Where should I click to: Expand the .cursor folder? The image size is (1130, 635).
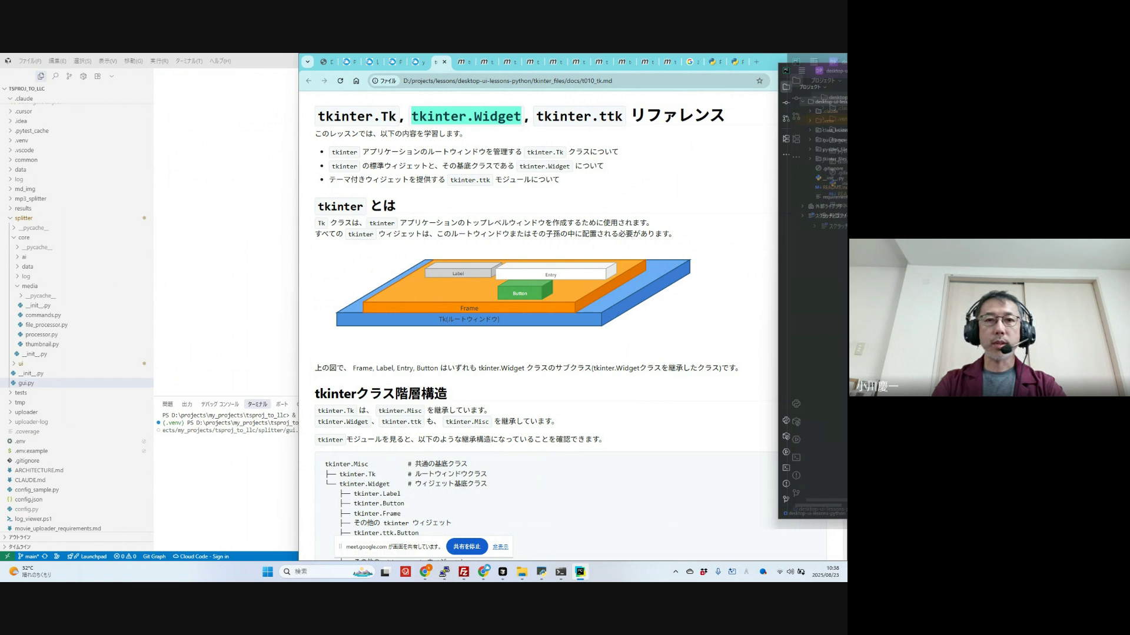(x=24, y=111)
